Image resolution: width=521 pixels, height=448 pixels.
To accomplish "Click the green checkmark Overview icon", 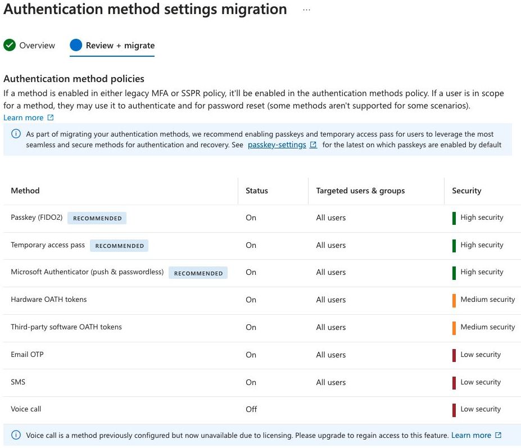I will point(10,46).
